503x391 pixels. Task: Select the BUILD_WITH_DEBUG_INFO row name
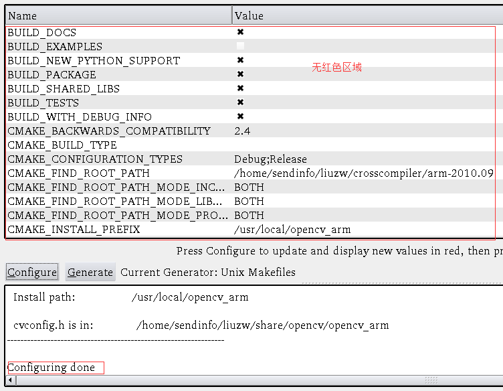tap(80, 117)
